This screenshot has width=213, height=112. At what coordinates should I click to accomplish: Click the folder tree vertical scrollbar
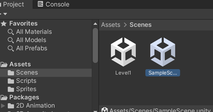[x=95, y=45]
